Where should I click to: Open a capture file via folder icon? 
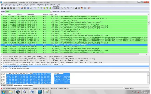(x=19, y=8)
